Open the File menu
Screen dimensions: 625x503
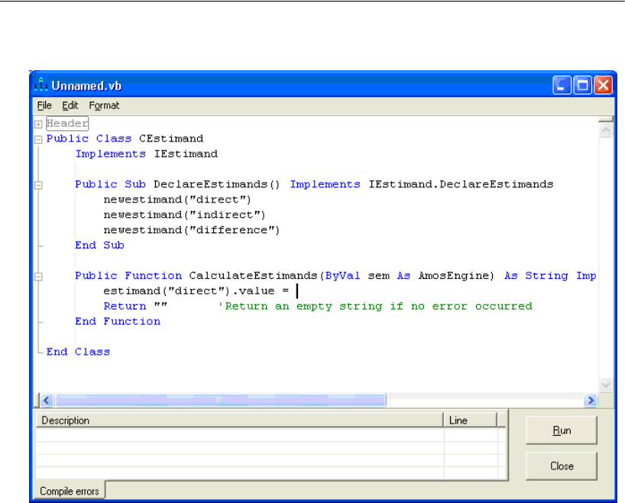click(x=44, y=105)
